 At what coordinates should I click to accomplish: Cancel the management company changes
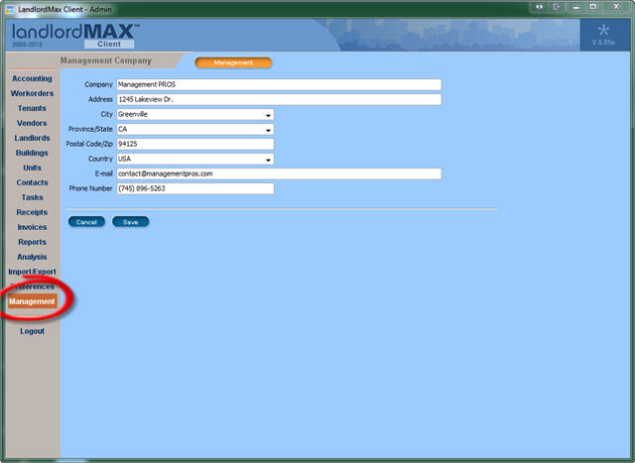click(x=86, y=222)
